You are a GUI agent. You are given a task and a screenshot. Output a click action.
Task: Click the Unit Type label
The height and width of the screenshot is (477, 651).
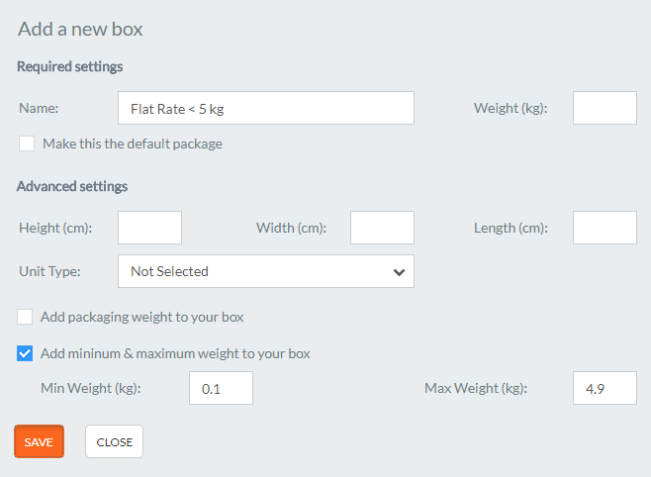pyautogui.click(x=49, y=271)
